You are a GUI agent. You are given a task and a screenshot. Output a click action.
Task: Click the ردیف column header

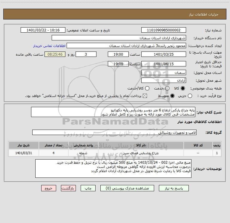pos(217,145)
